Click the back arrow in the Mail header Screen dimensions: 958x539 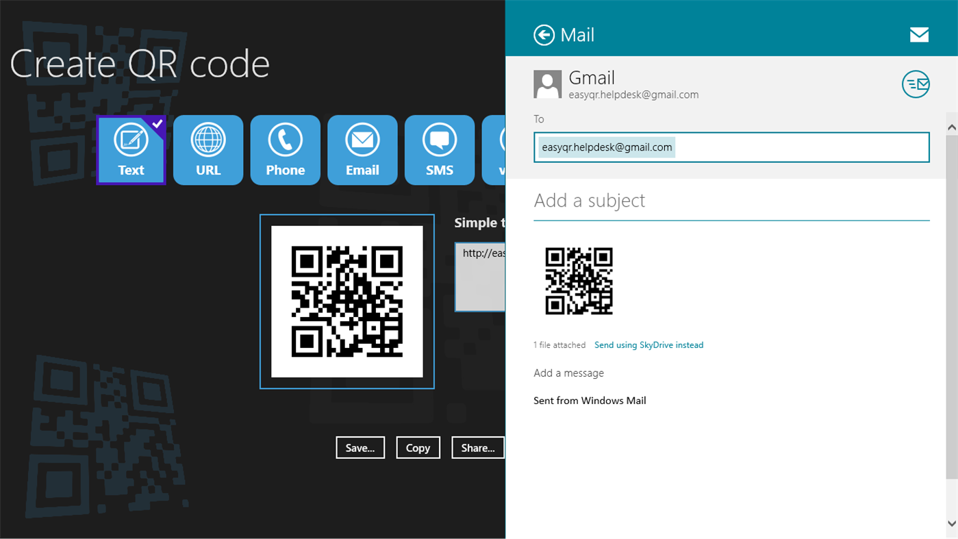point(543,34)
